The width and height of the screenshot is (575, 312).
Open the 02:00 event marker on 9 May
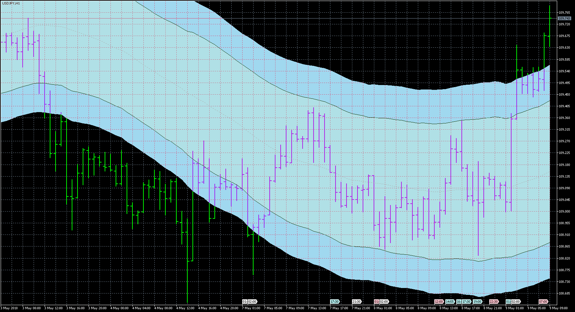[516, 302]
